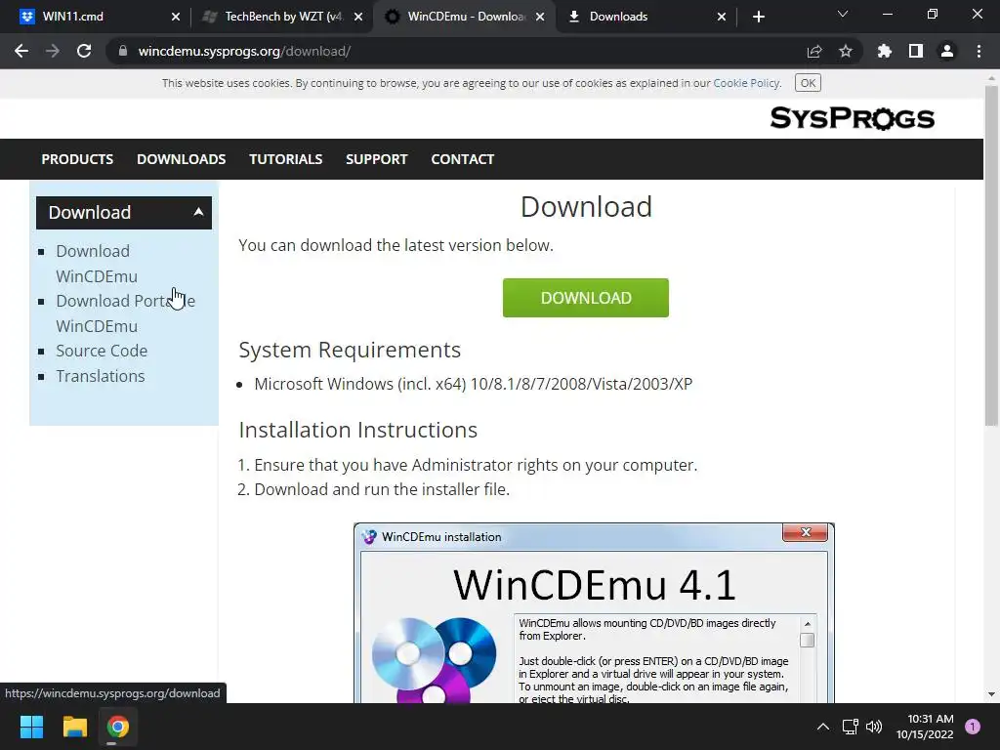Screen dimensions: 1000x750
Task: Bookmark this page with the star
Action: coord(845,51)
